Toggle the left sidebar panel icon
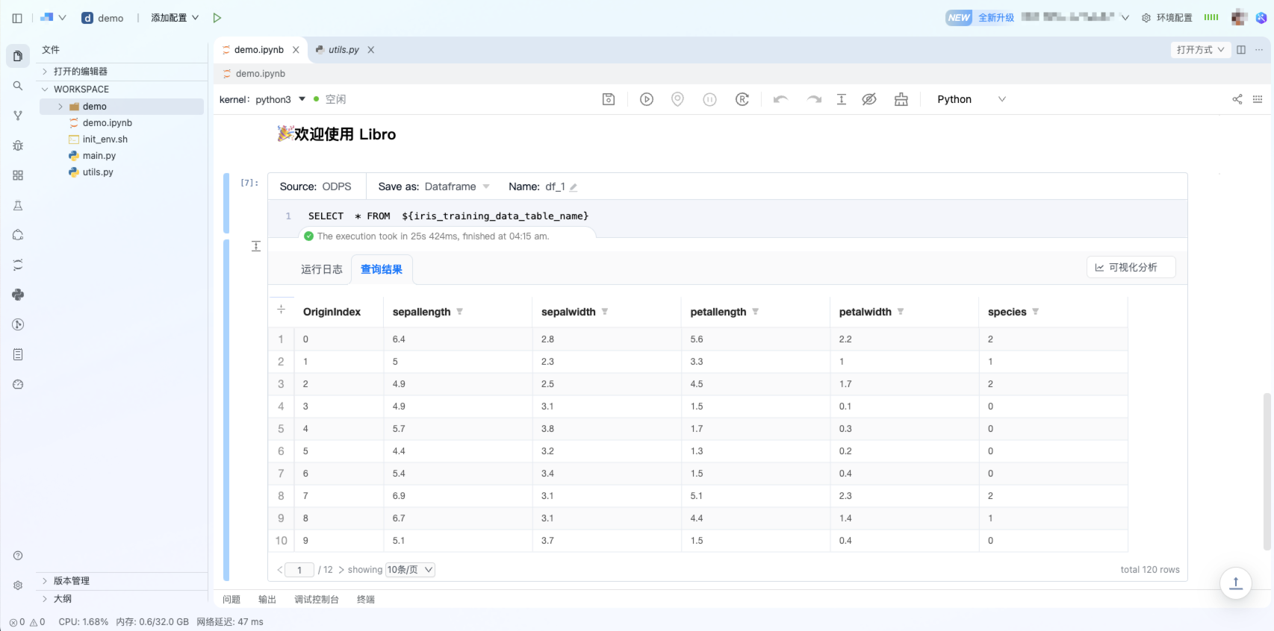This screenshot has height=631, width=1274. pos(17,18)
